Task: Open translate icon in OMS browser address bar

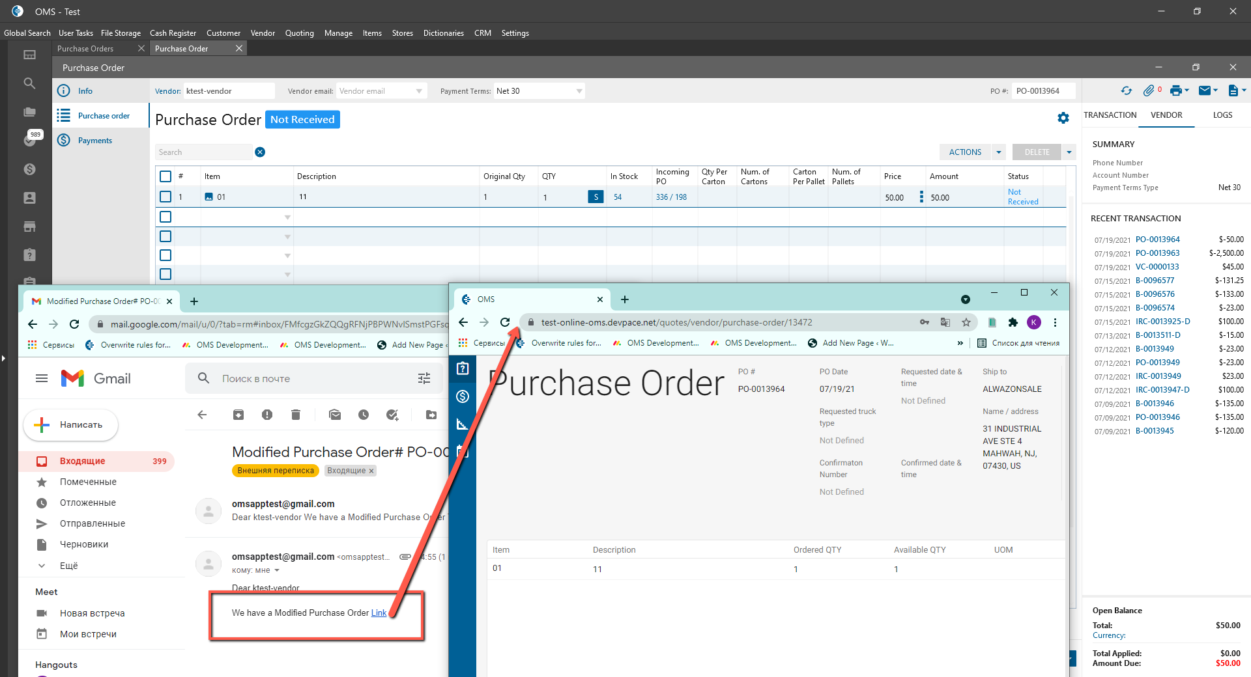Action: [945, 322]
